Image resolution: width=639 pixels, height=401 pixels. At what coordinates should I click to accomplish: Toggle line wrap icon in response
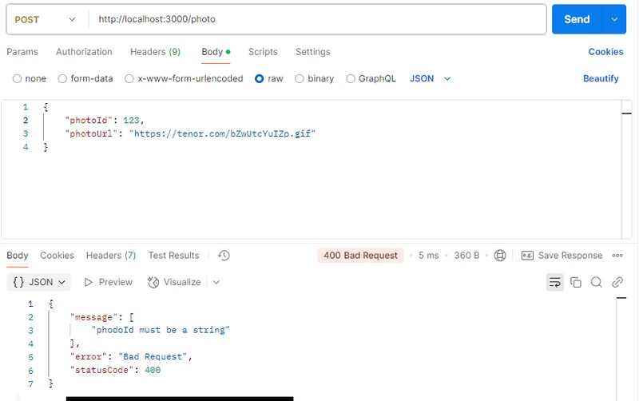[x=554, y=282]
